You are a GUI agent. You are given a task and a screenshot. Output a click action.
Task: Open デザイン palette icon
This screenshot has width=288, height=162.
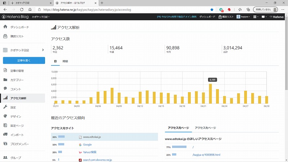(x=5, y=116)
